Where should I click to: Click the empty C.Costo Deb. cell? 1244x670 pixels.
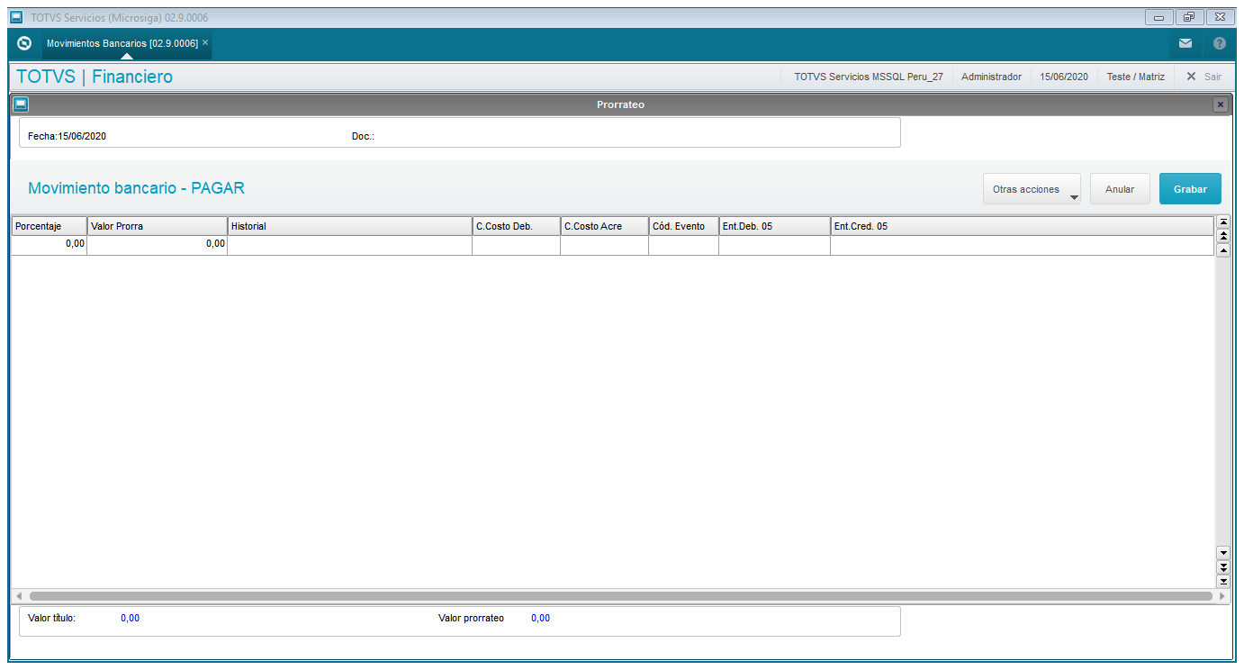tap(516, 245)
